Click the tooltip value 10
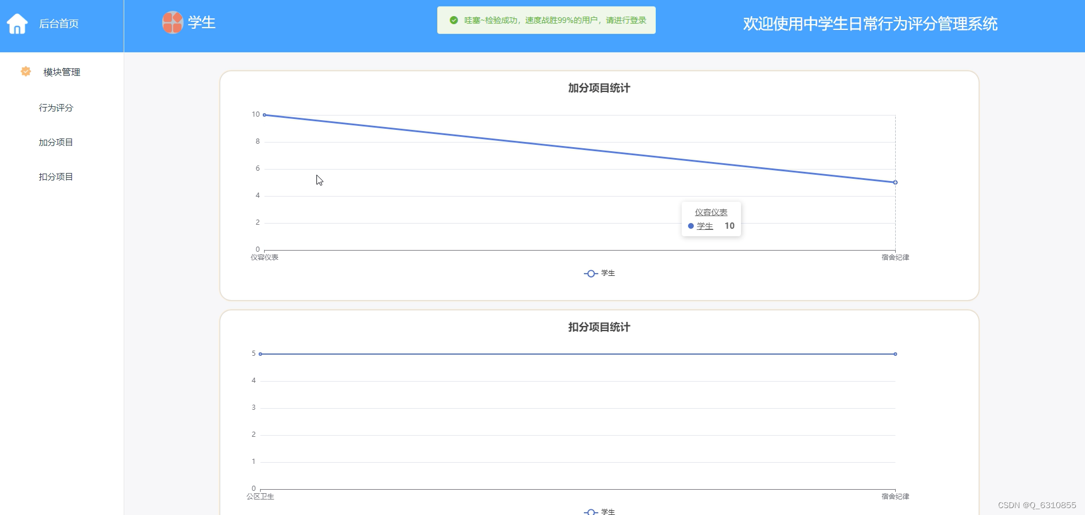Screen dimensions: 1085x515 coord(729,226)
